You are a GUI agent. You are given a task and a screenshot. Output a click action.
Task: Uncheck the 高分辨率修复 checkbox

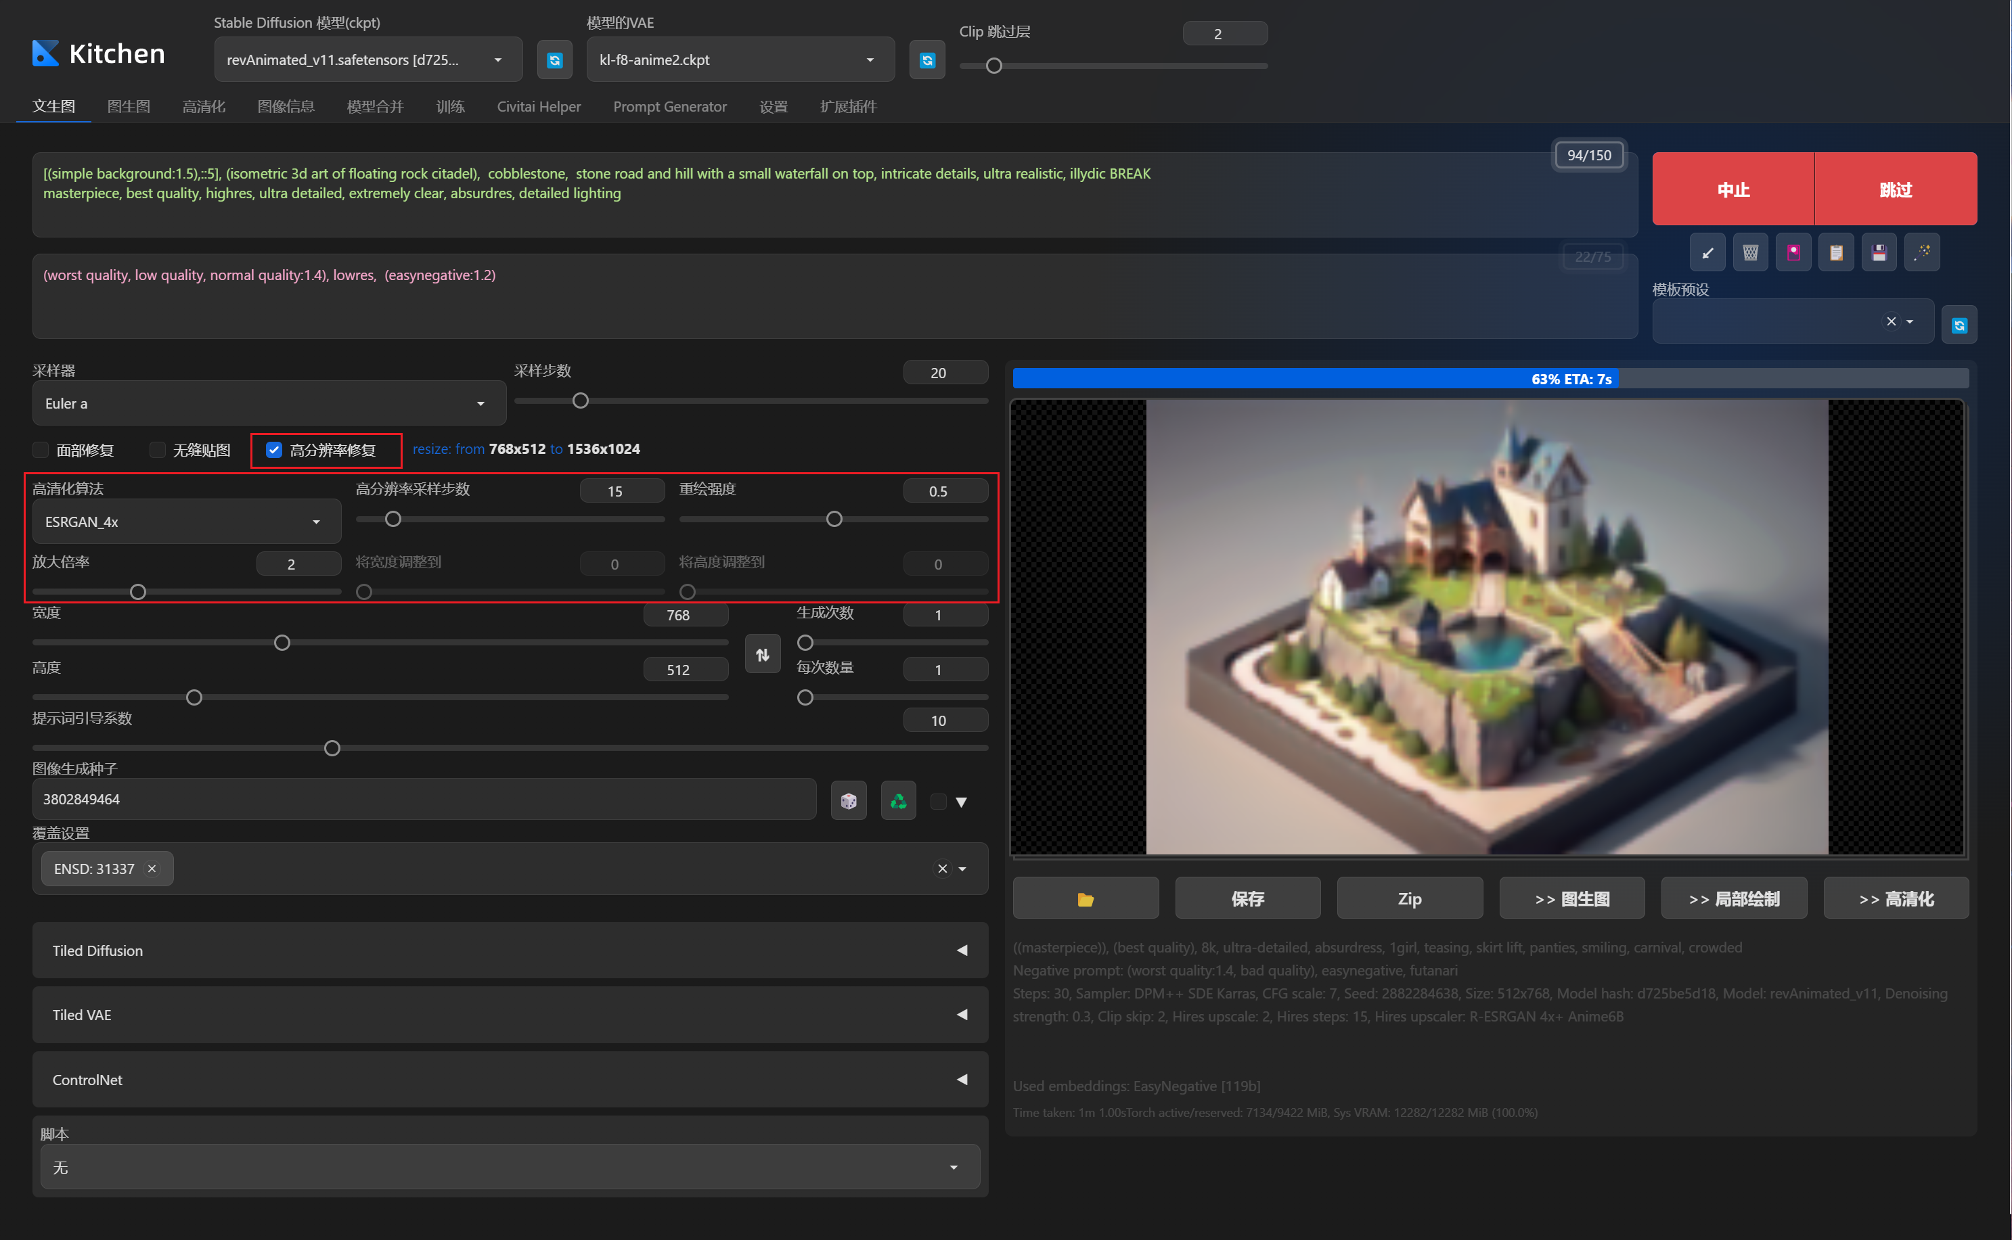tap(274, 449)
